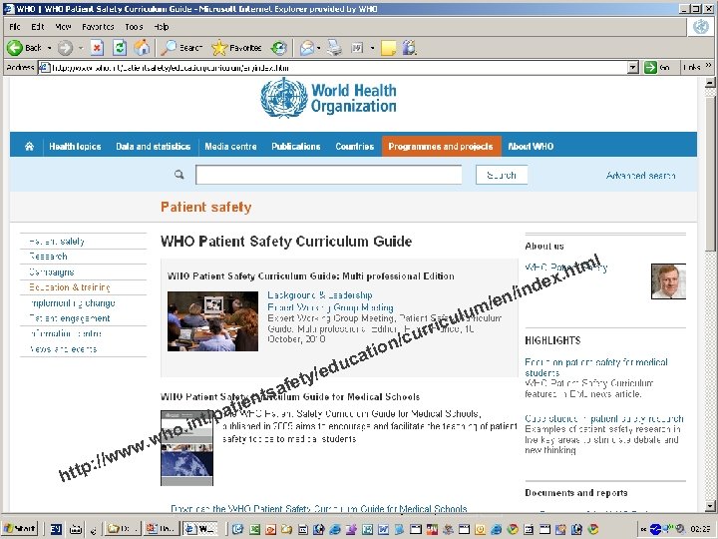The width and height of the screenshot is (718, 539).
Task: Go to the browser Home page
Action: point(142,48)
